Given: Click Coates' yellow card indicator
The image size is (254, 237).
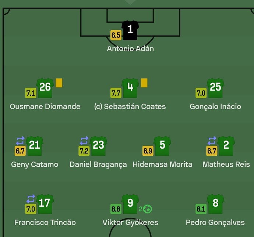Looking at the screenshot, I should [144, 83].
